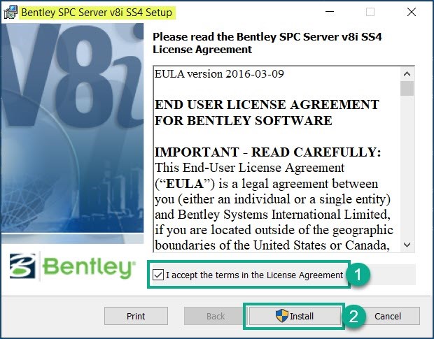Minimize the setup window

point(330,12)
